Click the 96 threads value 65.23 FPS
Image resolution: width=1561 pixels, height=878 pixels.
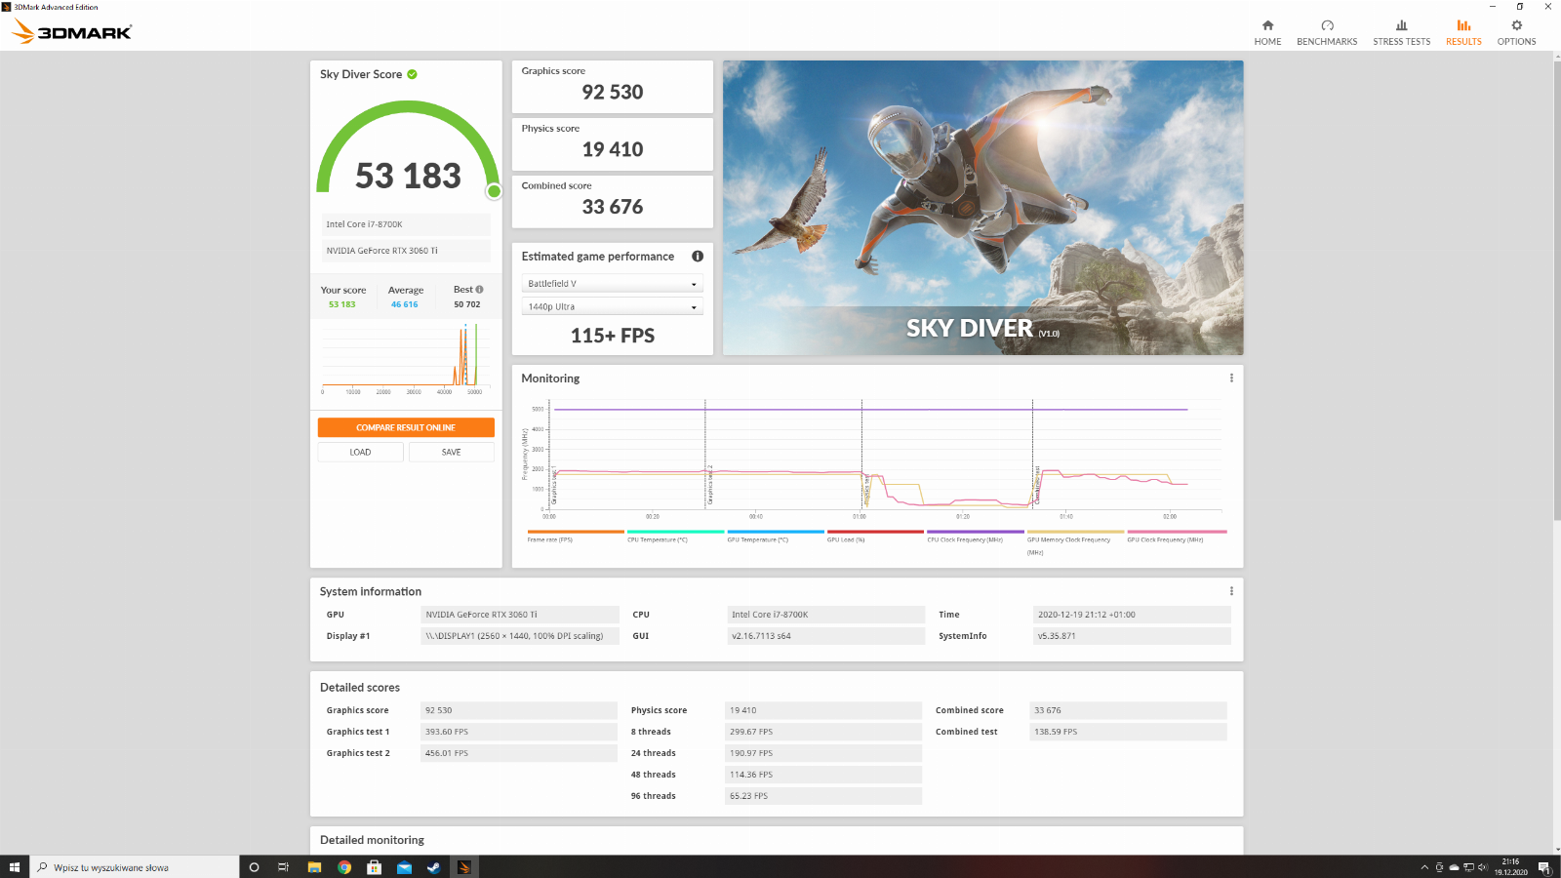tap(823, 796)
